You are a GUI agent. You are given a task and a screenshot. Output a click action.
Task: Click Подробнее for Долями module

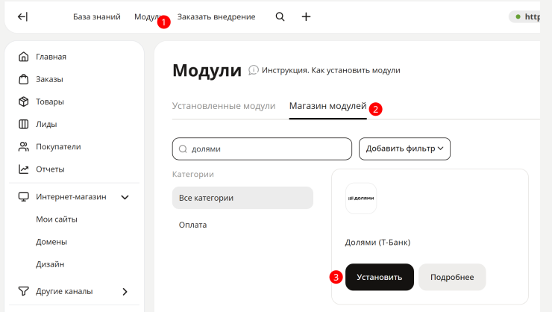(452, 277)
